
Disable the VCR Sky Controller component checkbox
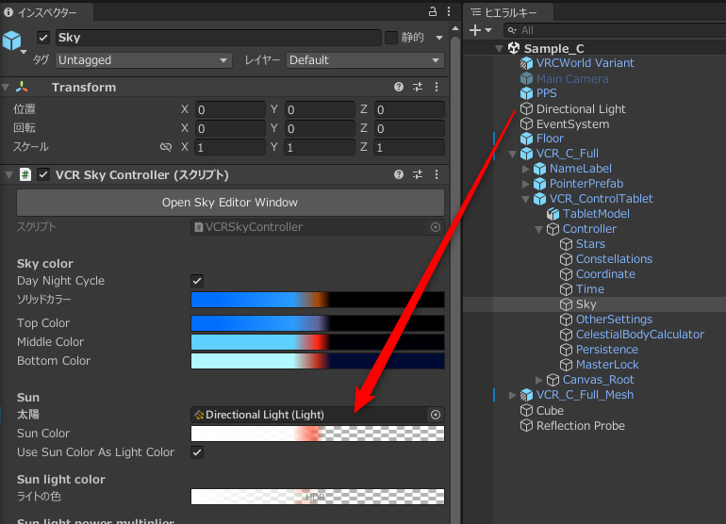click(43, 174)
